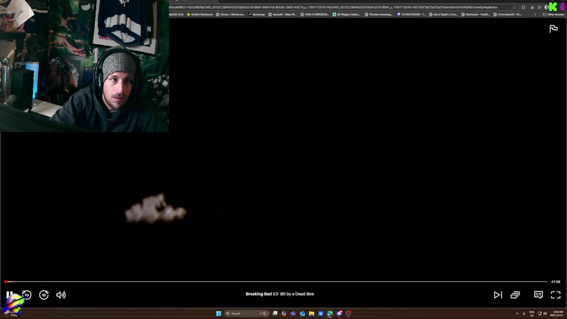Viewport: 567px width, 319px height.
Task: Open Outlook from the taskbar
Action: (302, 313)
